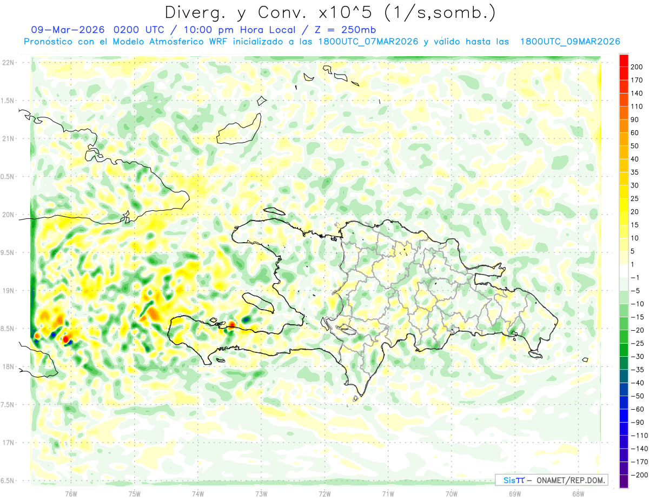
Task: Click the colorbar value '25'
Action: click(635, 198)
